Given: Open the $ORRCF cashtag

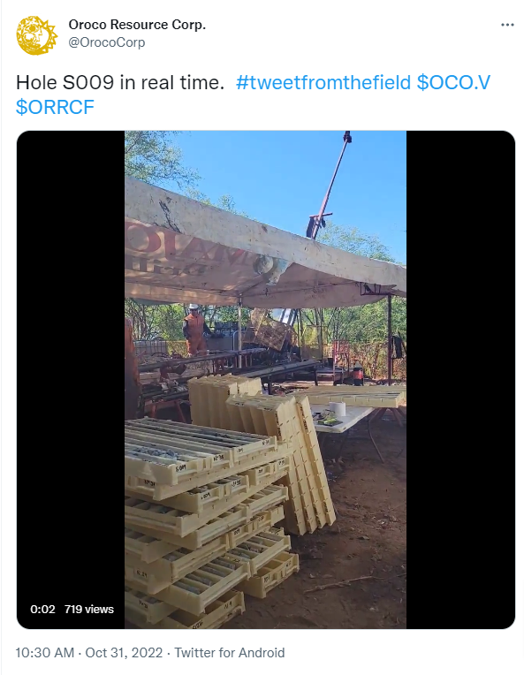Looking at the screenshot, I should tap(55, 107).
